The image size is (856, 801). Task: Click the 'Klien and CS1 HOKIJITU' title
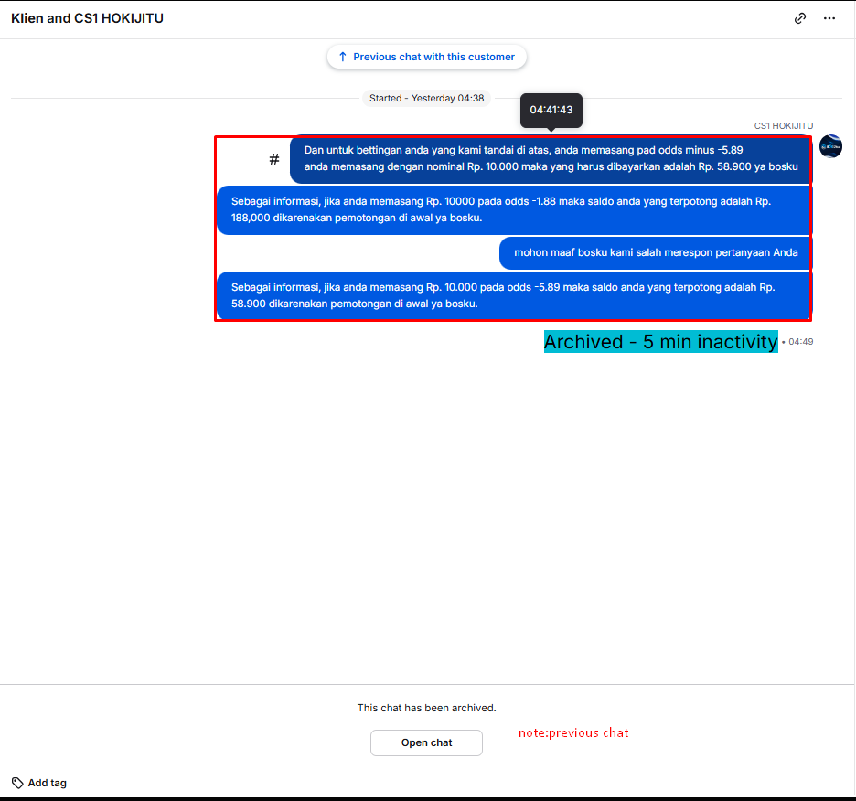click(88, 18)
